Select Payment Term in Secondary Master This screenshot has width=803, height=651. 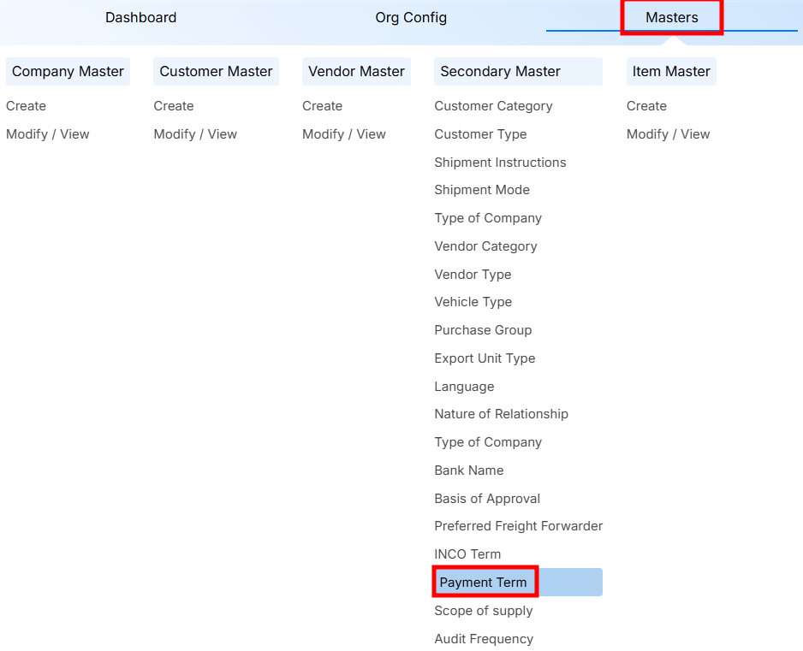point(484,583)
